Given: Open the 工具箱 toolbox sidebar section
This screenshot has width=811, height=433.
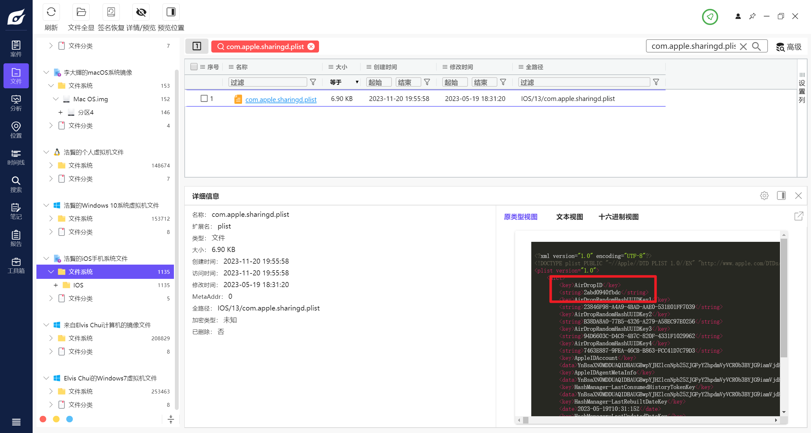Looking at the screenshot, I should [x=16, y=266].
